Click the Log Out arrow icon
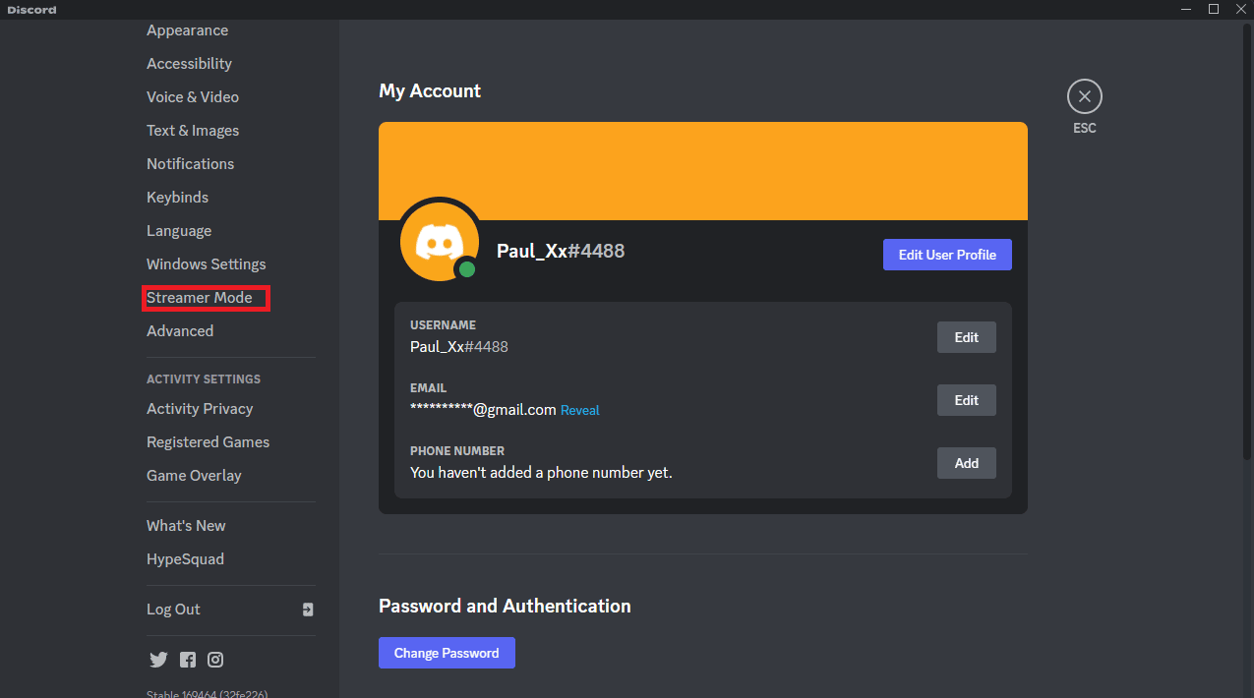This screenshot has width=1254, height=698. tap(308, 610)
